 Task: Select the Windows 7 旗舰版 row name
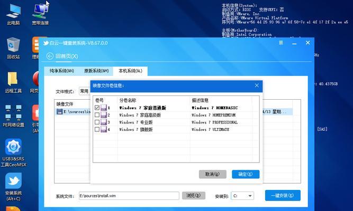pyautogui.click(x=136, y=129)
